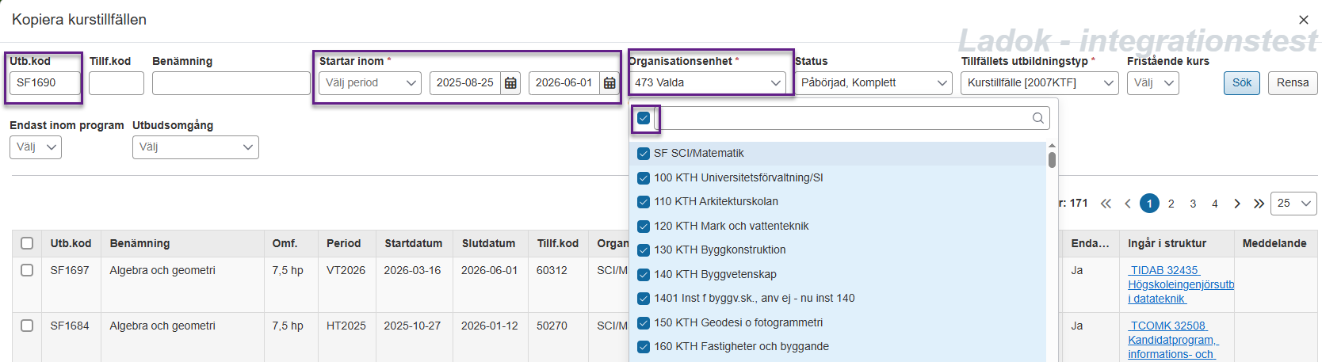Click the Sök button
Screen dimensions: 1322x362
click(x=1241, y=83)
